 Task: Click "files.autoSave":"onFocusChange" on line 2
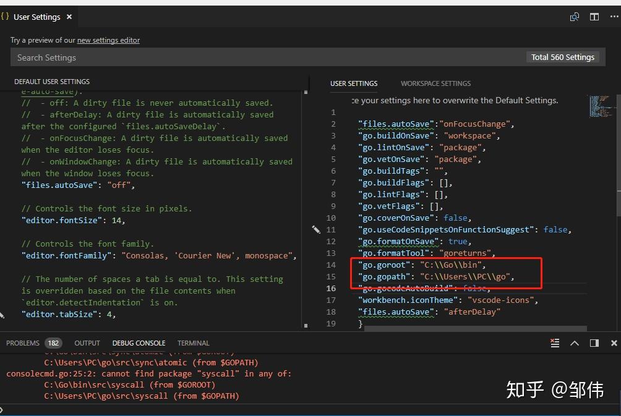point(436,124)
